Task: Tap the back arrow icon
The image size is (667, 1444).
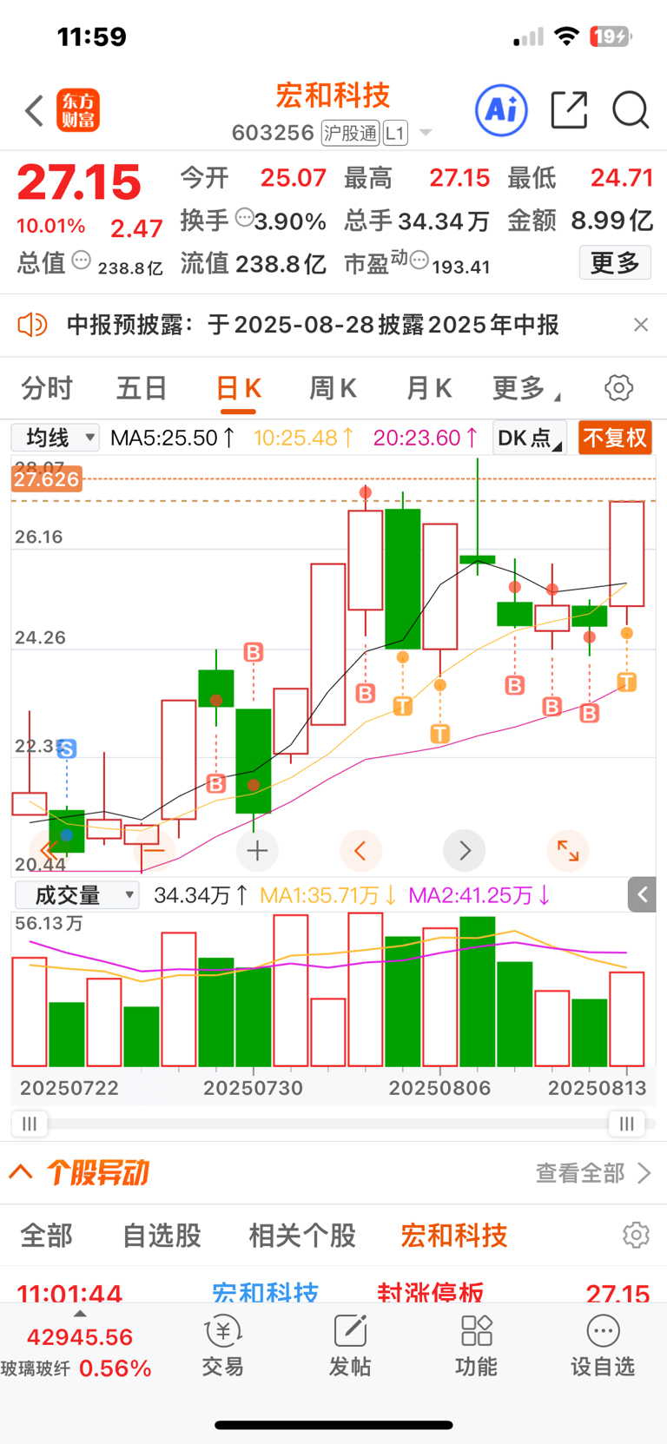Action: 34,111
